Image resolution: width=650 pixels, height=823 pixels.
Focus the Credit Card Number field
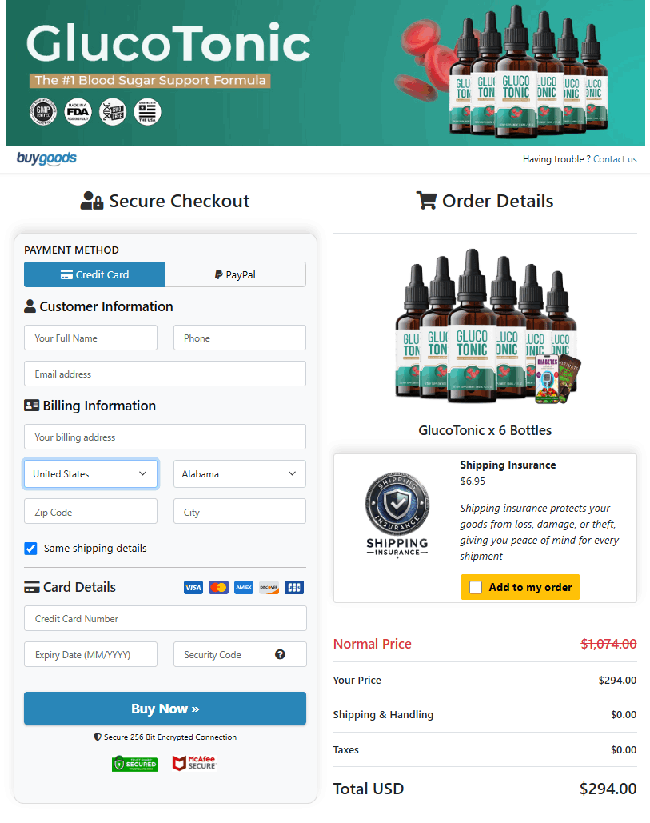click(x=165, y=618)
